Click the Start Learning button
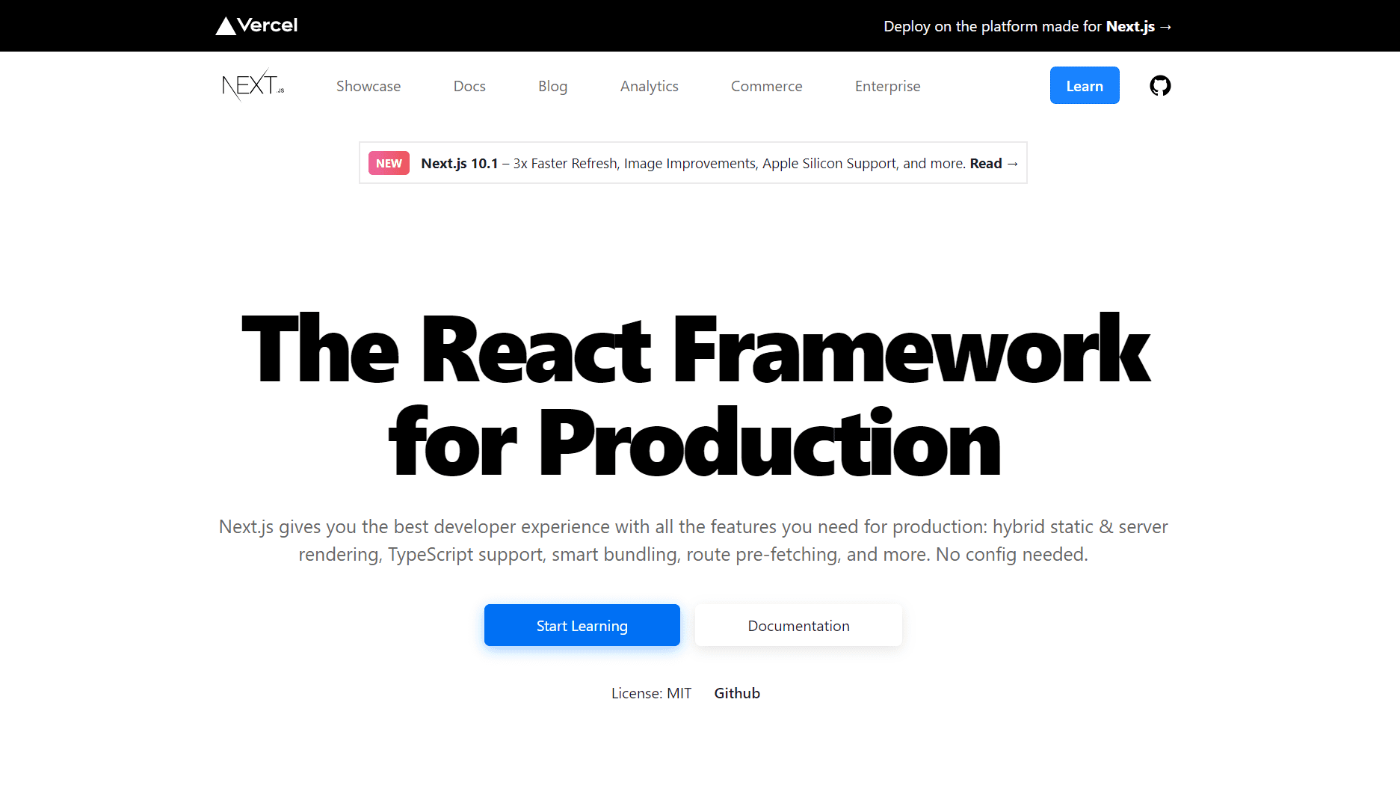The image size is (1400, 806). [x=582, y=625]
